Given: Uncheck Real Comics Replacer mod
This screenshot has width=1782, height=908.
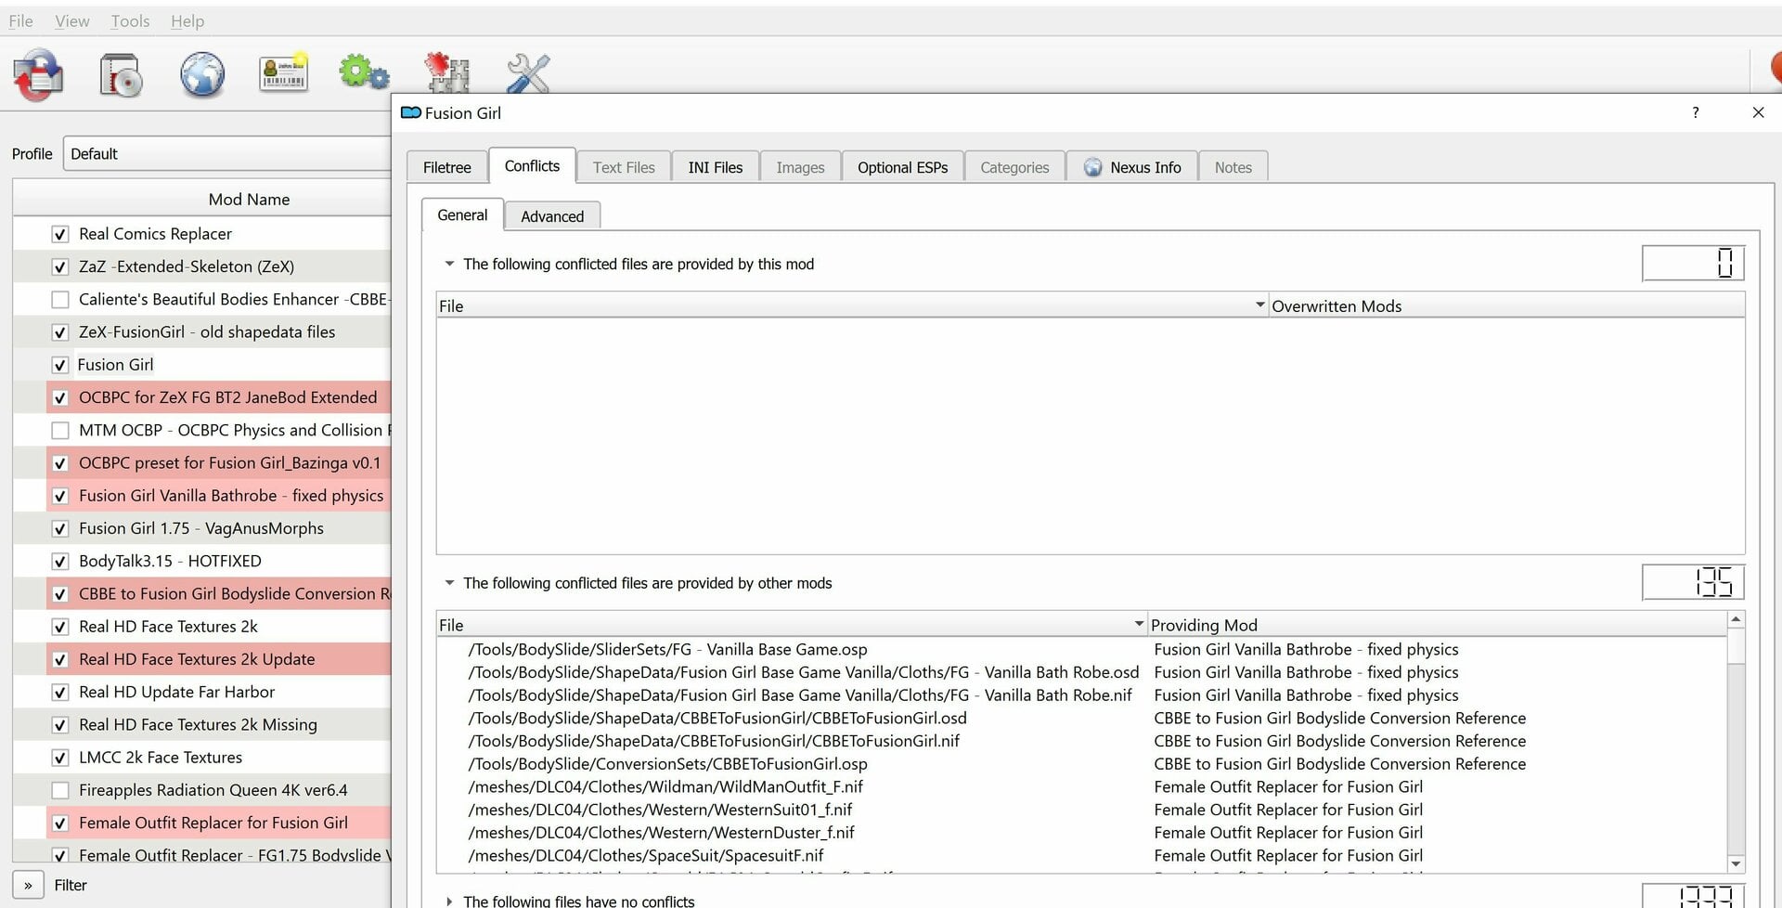Looking at the screenshot, I should pyautogui.click(x=60, y=234).
